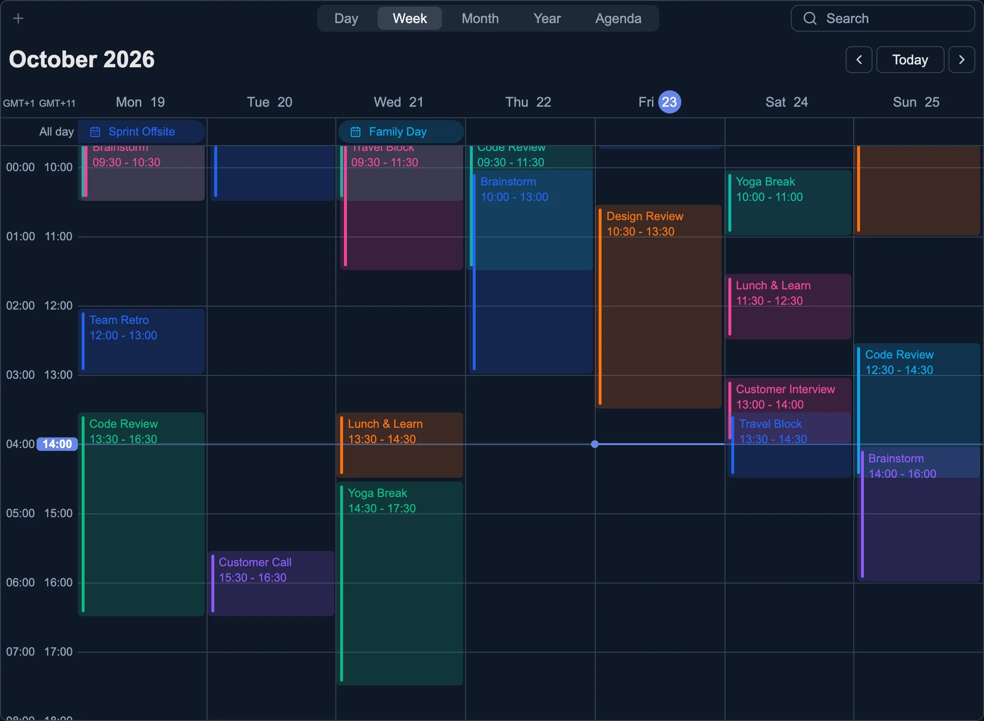Select the Sun 25 day header
984x721 pixels.
[x=916, y=102]
